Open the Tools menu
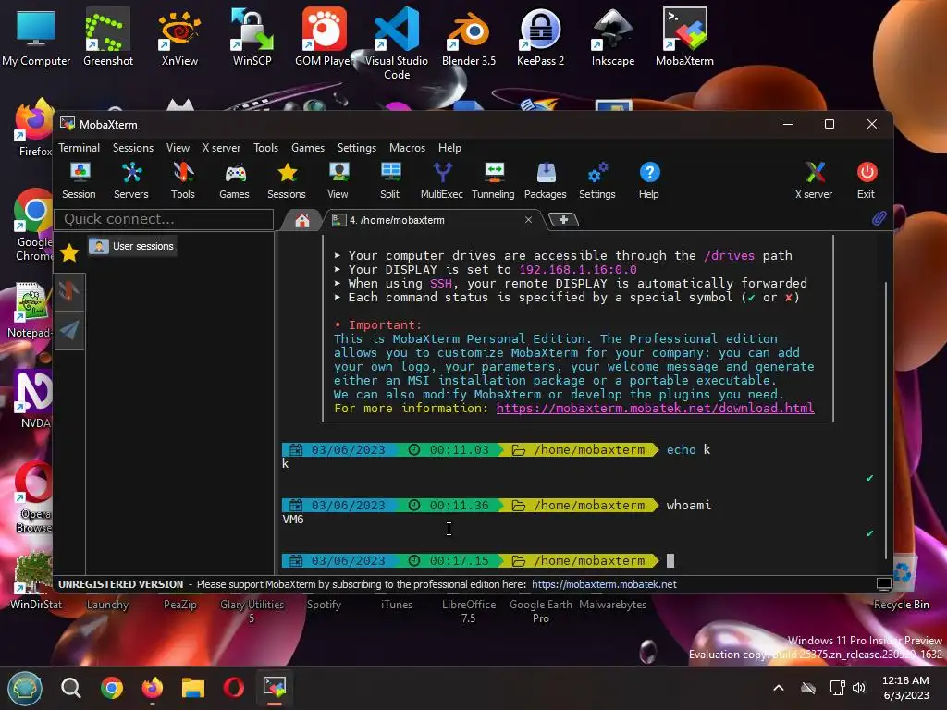This screenshot has height=710, width=947. 265,148
